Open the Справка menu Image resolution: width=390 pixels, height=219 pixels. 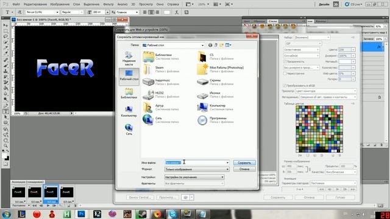tap(173, 4)
